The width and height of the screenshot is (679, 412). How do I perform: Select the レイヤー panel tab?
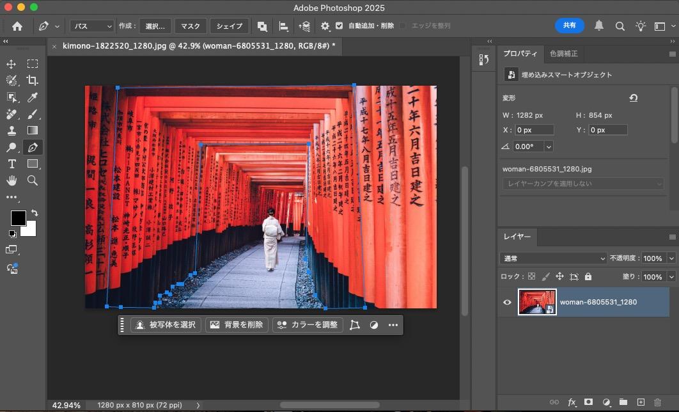coord(517,237)
